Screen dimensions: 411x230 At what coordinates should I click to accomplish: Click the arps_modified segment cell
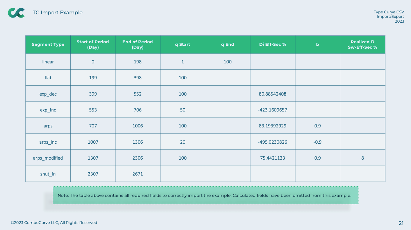point(48,158)
